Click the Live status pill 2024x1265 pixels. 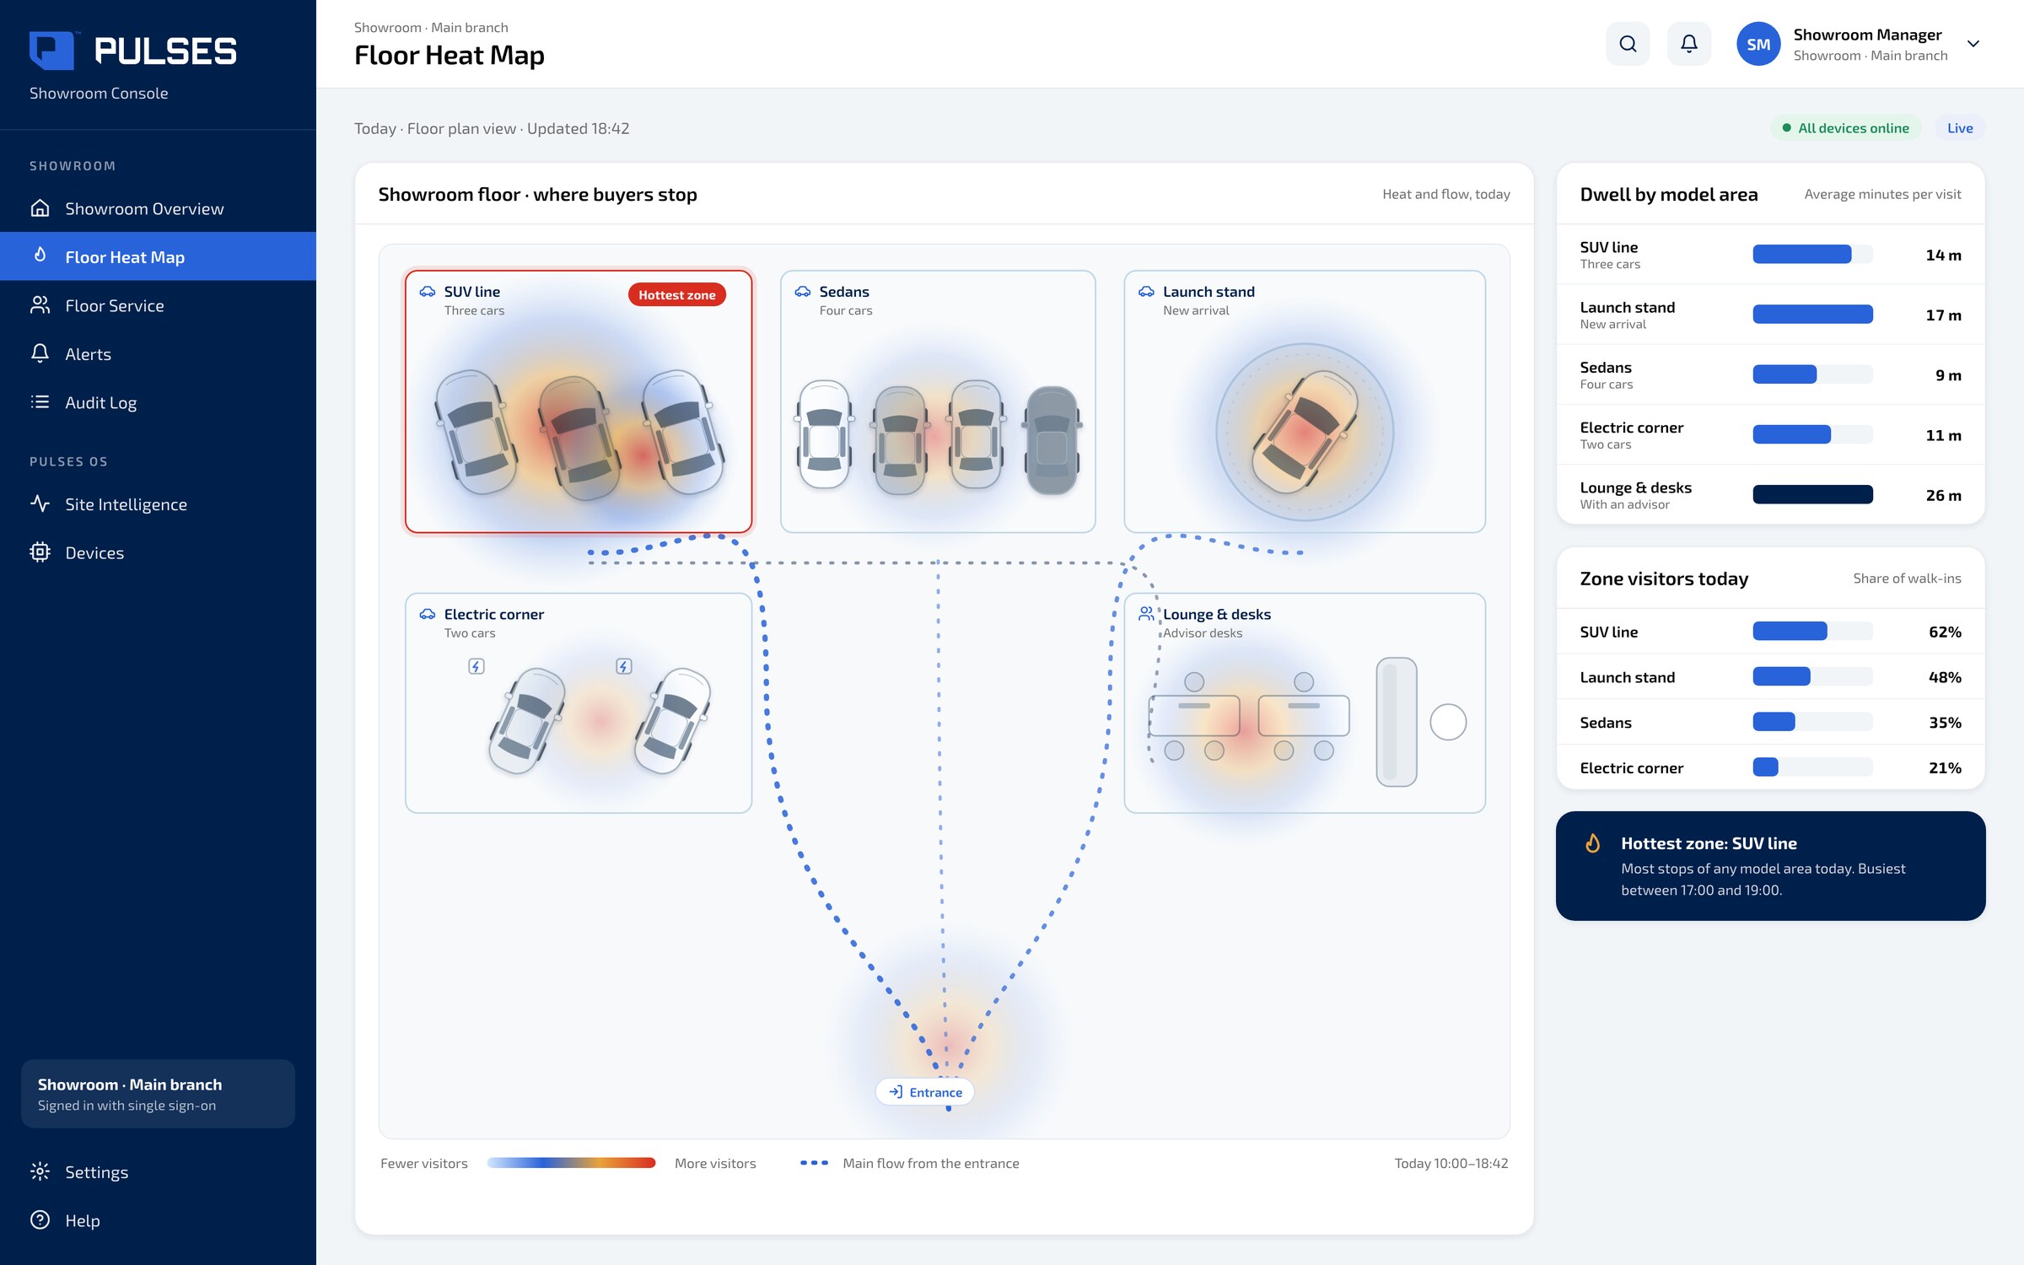coord(1960,128)
